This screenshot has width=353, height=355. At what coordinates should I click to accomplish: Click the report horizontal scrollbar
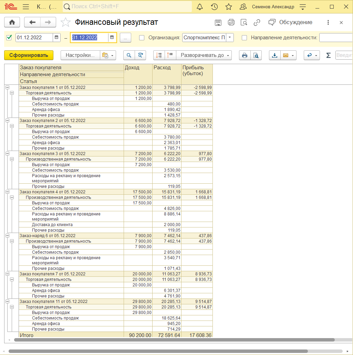tap(174, 340)
